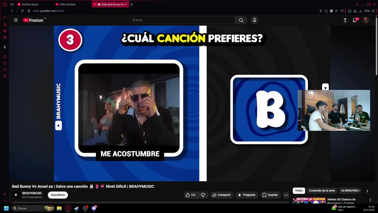Take a snapshot with the capture icon
Viewport: 378px width, 213px height.
coord(326,11)
